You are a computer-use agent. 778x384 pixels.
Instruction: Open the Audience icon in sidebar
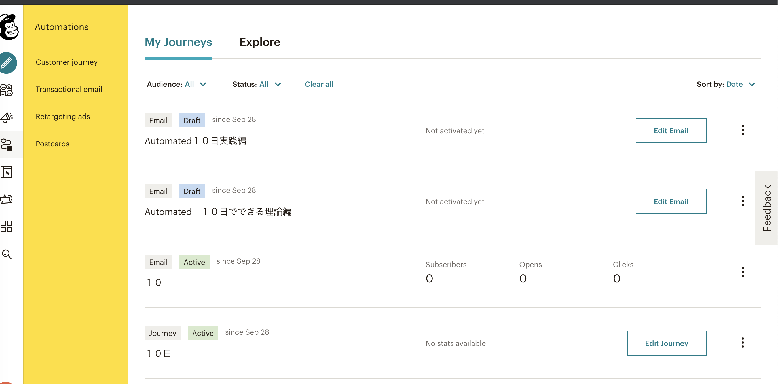click(7, 90)
